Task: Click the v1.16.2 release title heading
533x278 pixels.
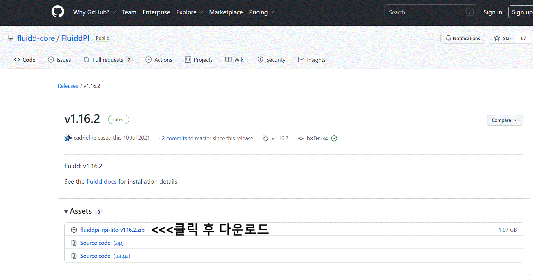Action: click(x=82, y=119)
